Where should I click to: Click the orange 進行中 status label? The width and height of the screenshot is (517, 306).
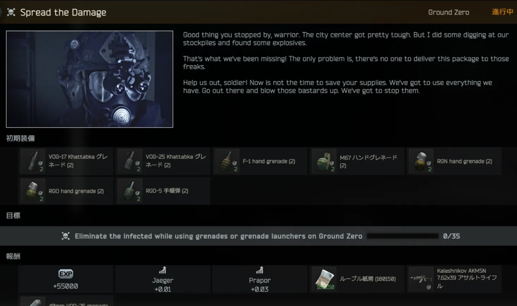[x=502, y=12]
